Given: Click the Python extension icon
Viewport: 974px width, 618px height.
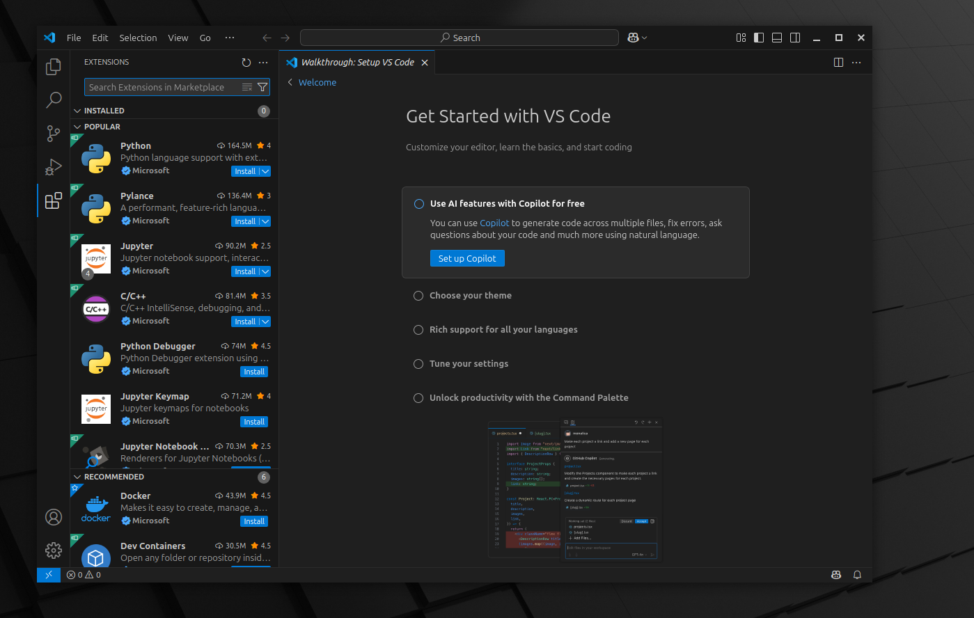Looking at the screenshot, I should 96,159.
